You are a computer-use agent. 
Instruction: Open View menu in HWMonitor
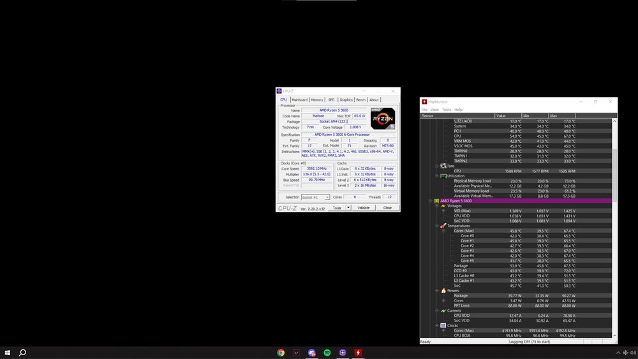(x=434, y=110)
